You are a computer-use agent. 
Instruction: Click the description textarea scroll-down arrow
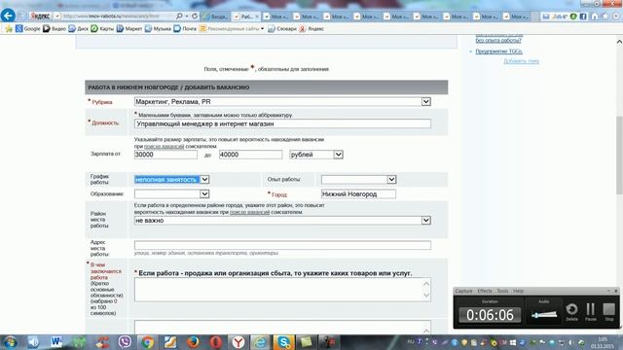tap(426, 296)
